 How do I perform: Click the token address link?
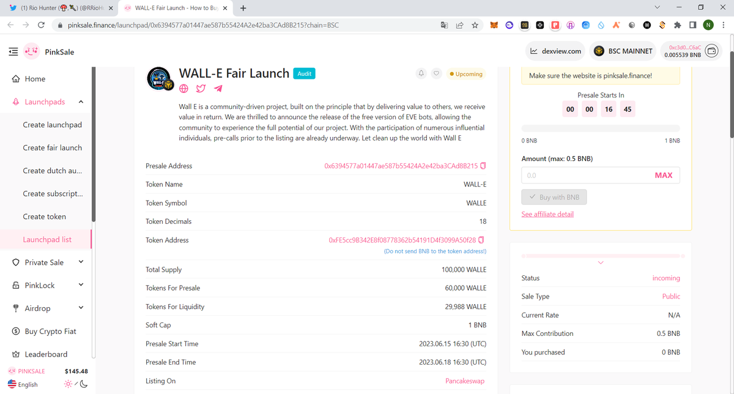point(402,240)
